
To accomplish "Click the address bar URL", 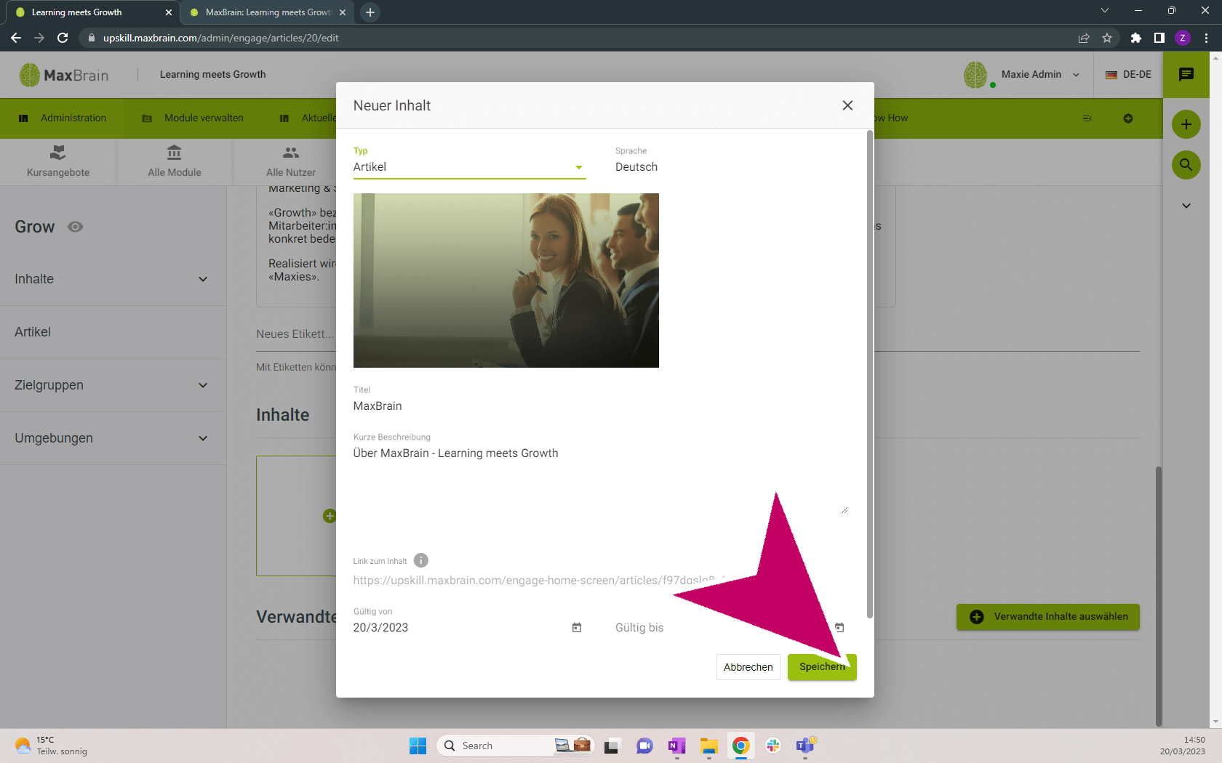I will point(221,38).
